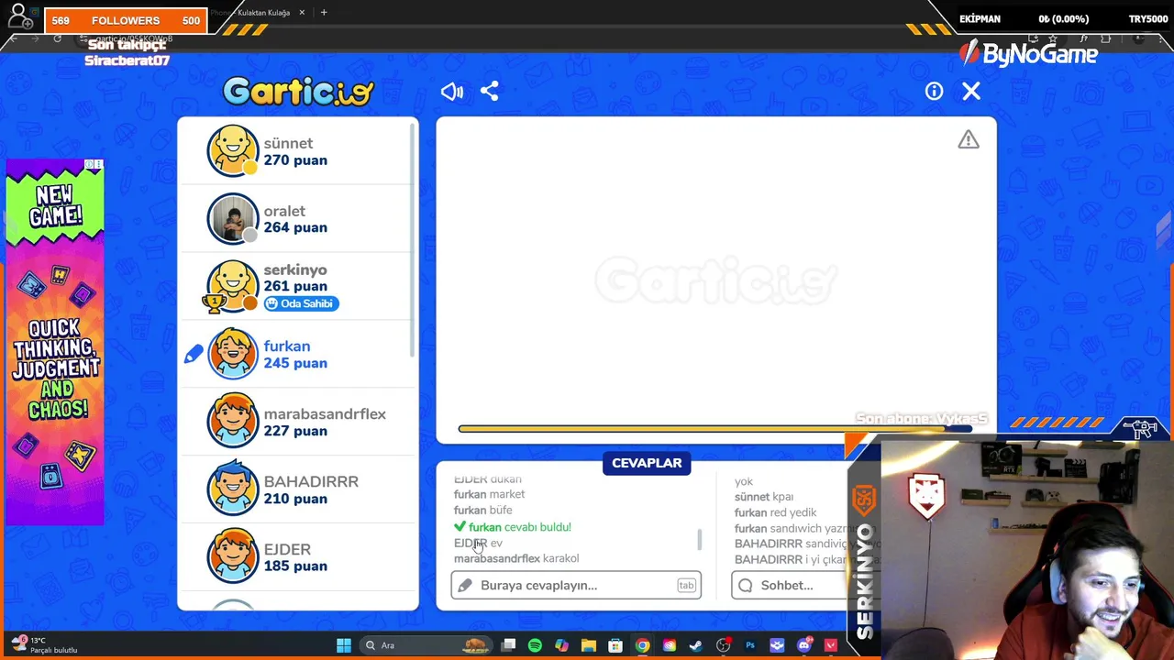Viewport: 1174px width, 660px height.
Task: Open the NEW GAME advertisement banner
Action: pyautogui.click(x=55, y=343)
